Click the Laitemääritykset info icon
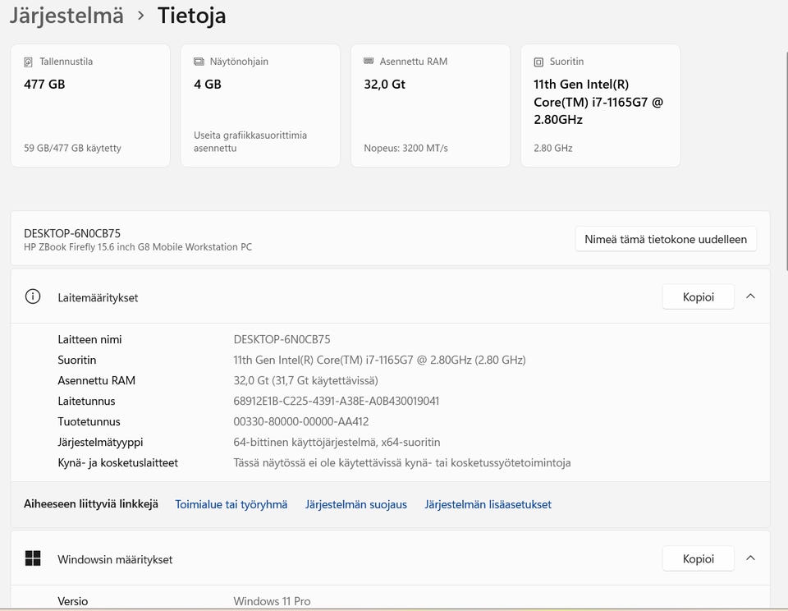 pos(33,297)
